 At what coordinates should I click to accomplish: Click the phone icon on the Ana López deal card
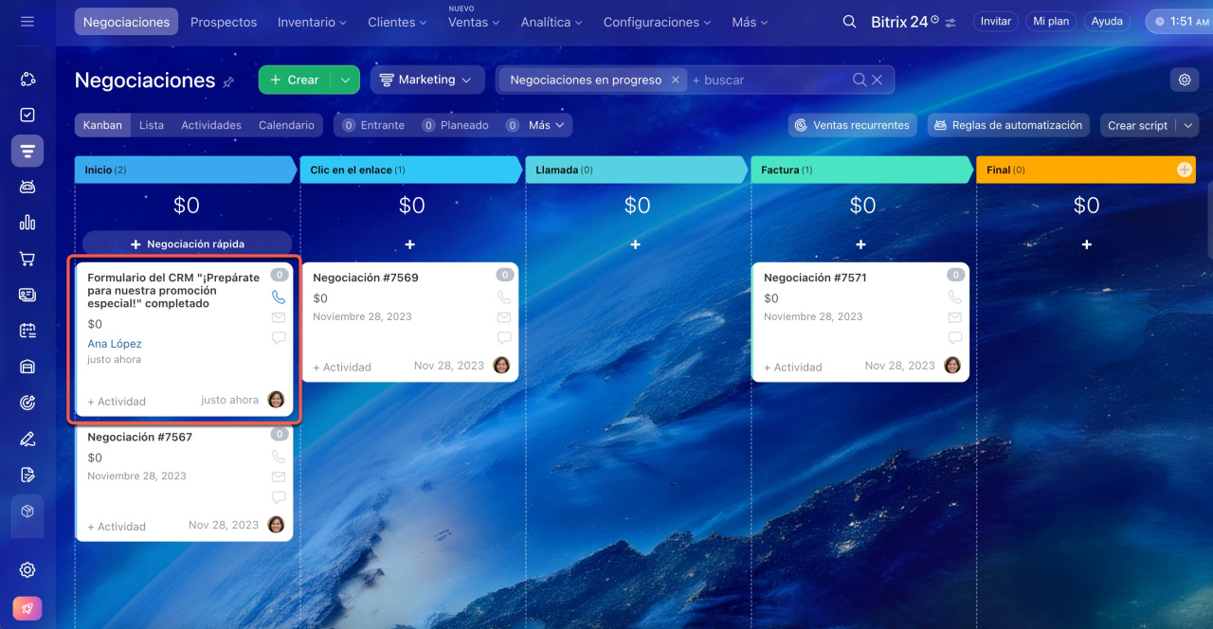point(279,297)
